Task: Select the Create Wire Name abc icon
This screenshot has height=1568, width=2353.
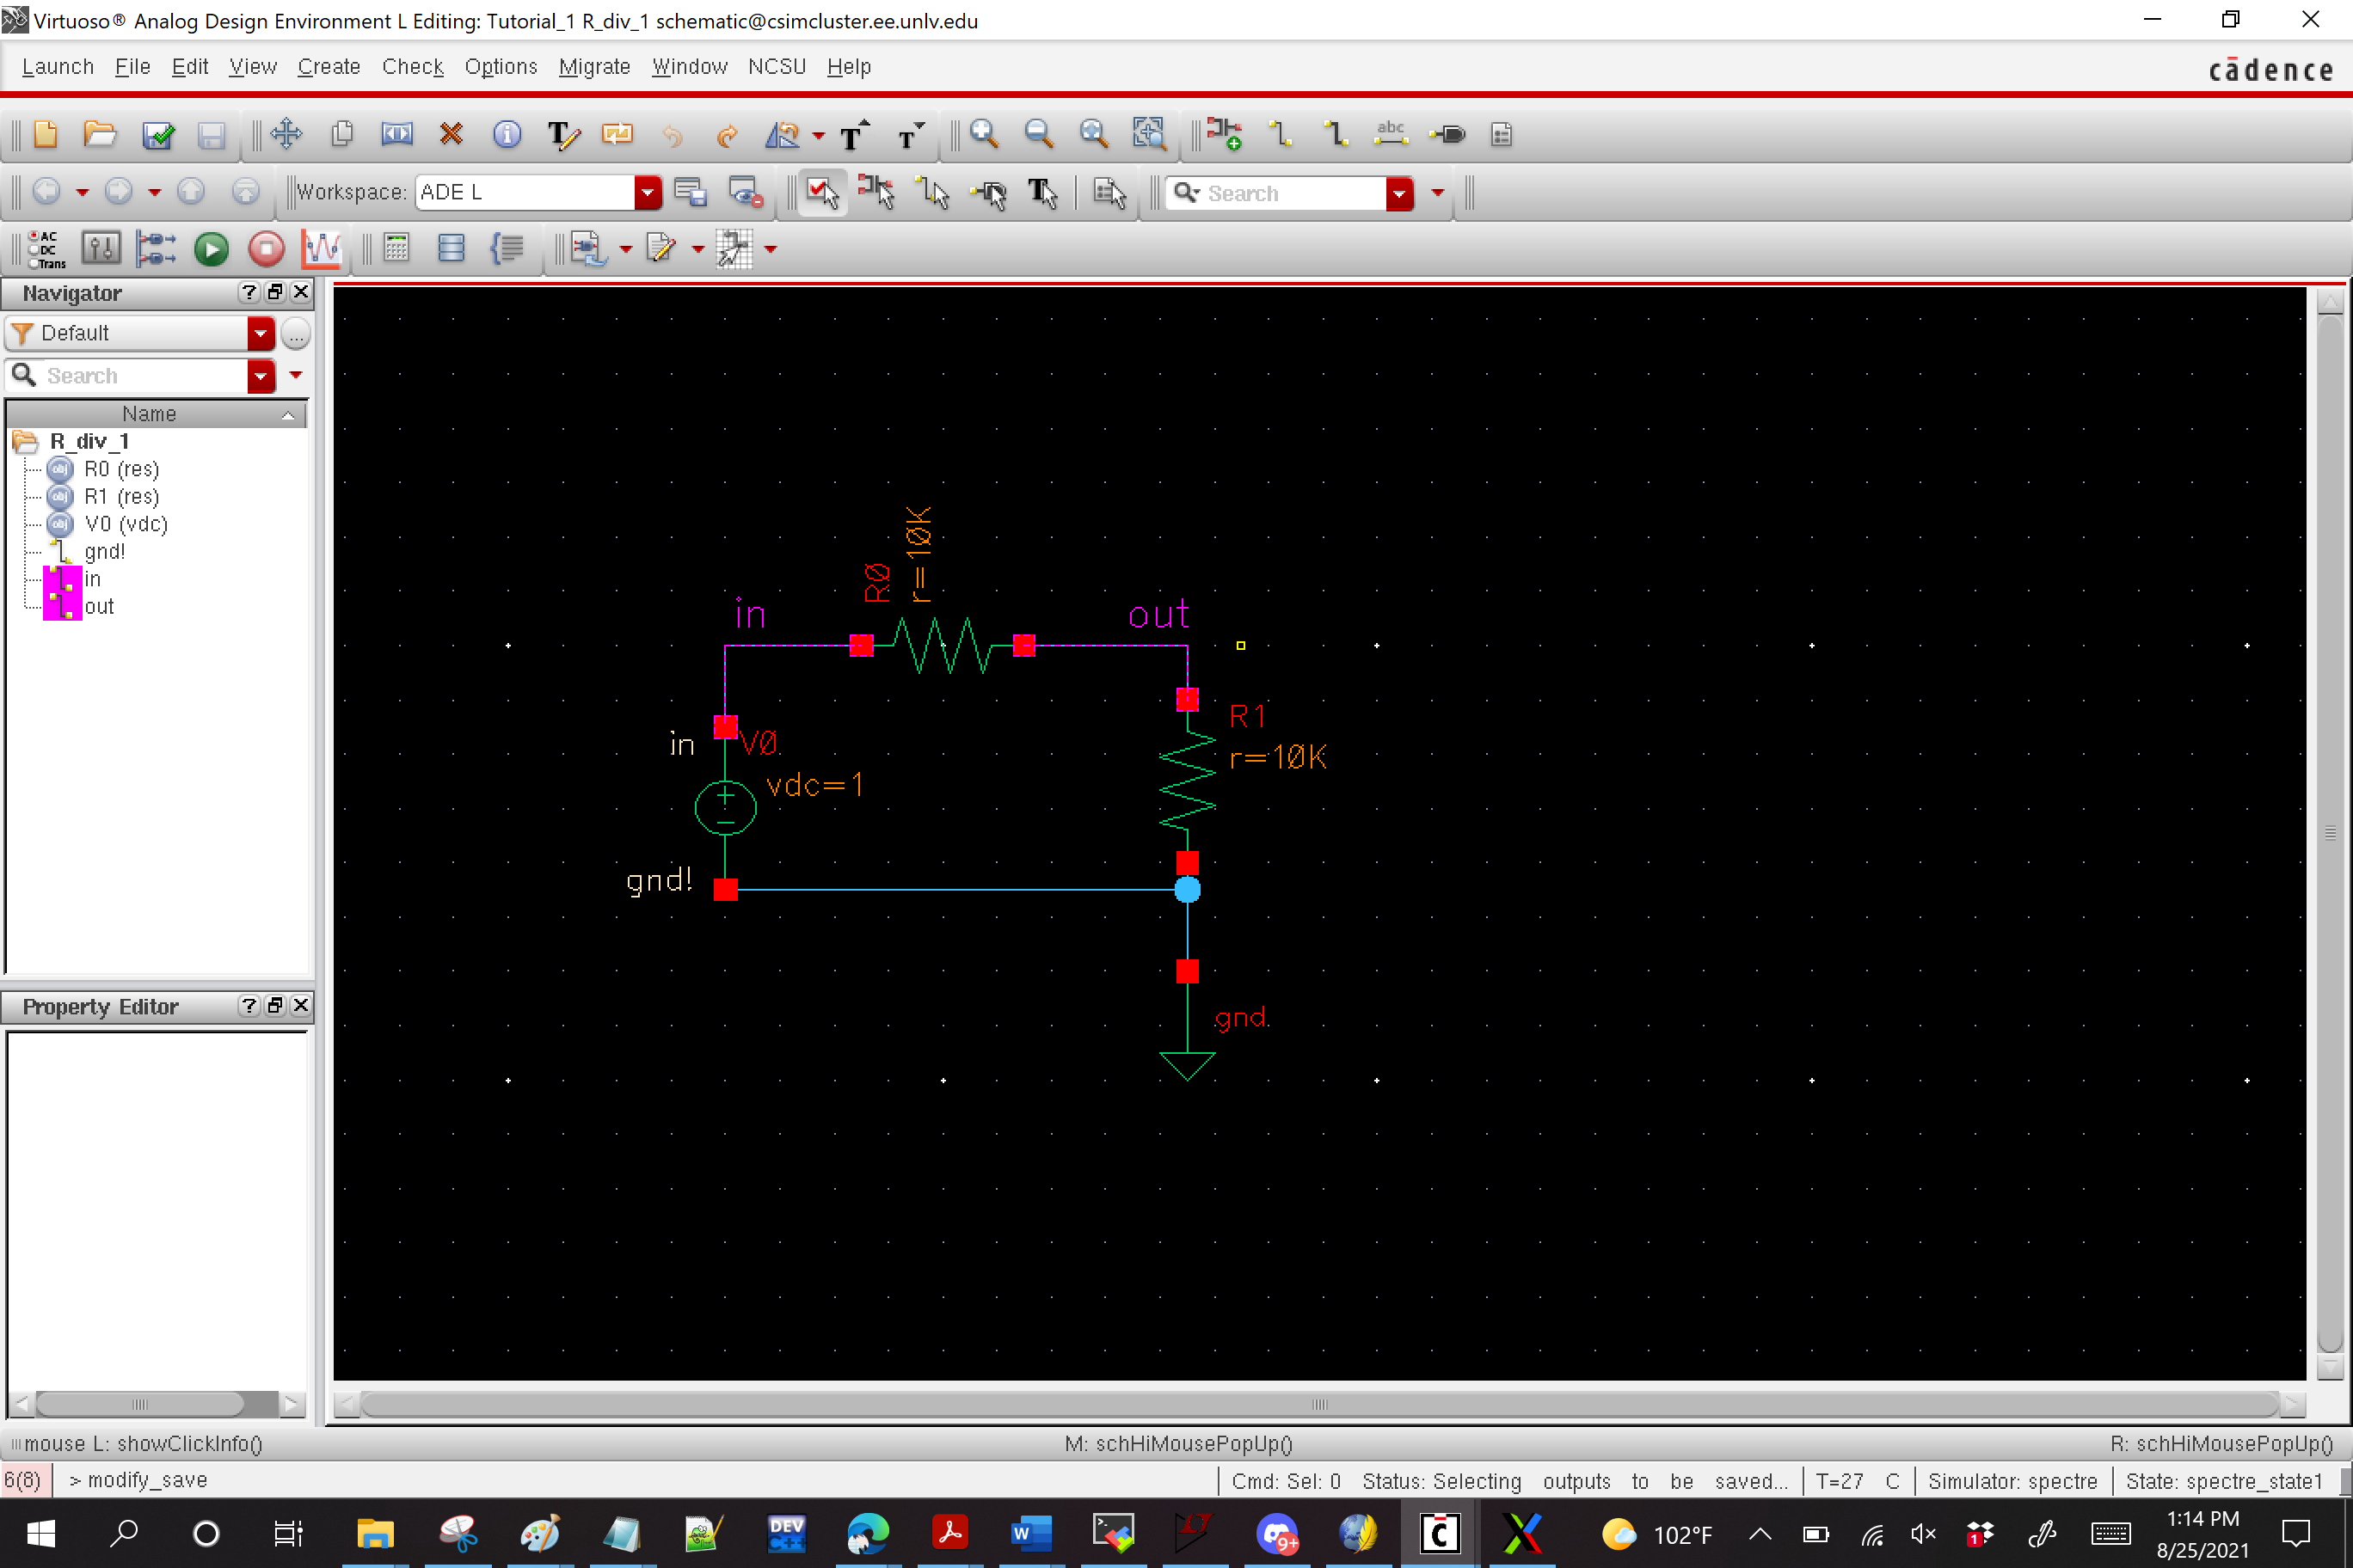Action: [x=1391, y=135]
